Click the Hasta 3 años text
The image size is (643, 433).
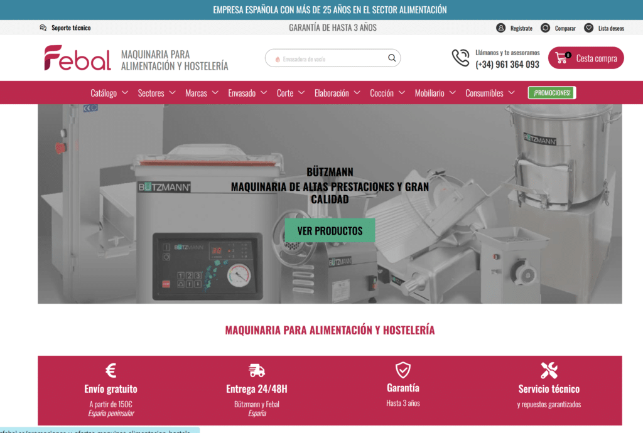coord(403,403)
